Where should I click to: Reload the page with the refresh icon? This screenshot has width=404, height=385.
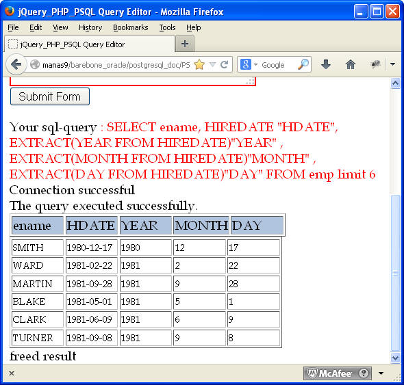click(x=225, y=64)
